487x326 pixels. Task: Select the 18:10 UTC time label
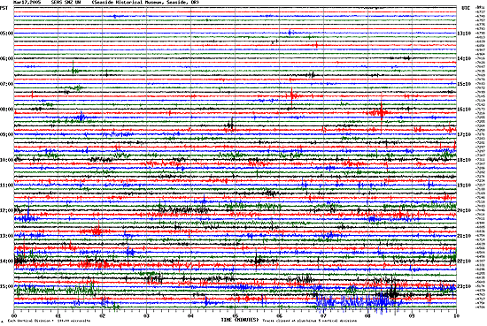click(464, 160)
